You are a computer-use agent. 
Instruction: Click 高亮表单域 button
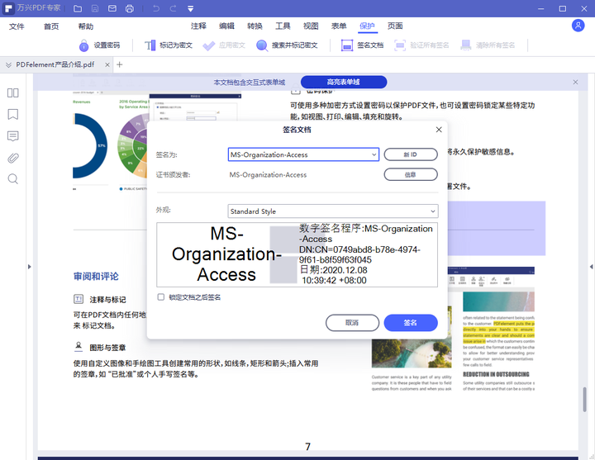344,82
